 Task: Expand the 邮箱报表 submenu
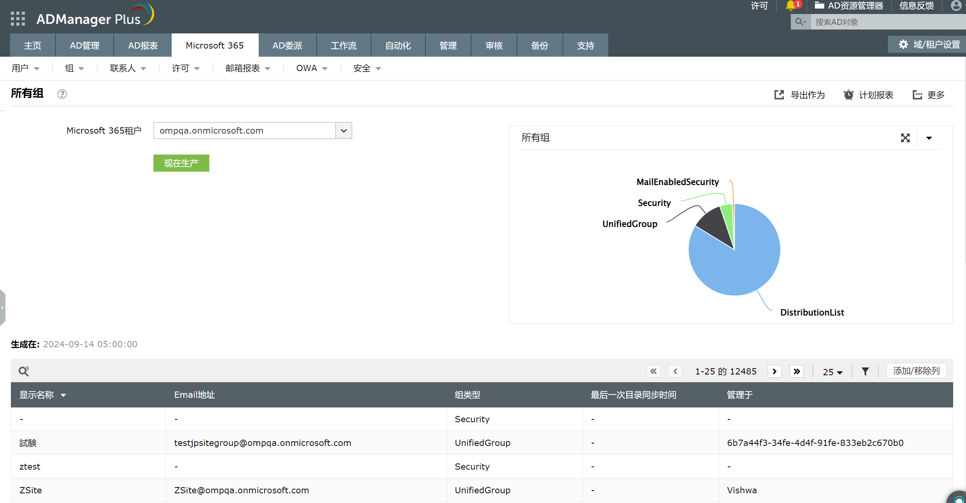pos(248,68)
